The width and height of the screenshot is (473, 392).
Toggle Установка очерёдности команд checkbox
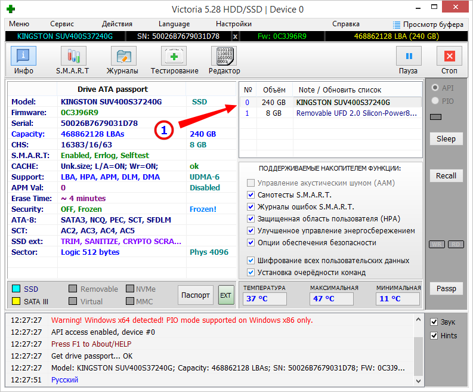[x=251, y=273]
